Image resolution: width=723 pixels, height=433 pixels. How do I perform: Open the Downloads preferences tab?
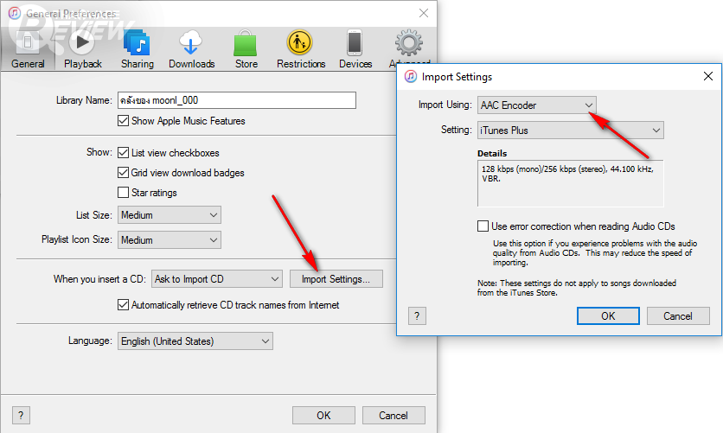pyautogui.click(x=191, y=48)
